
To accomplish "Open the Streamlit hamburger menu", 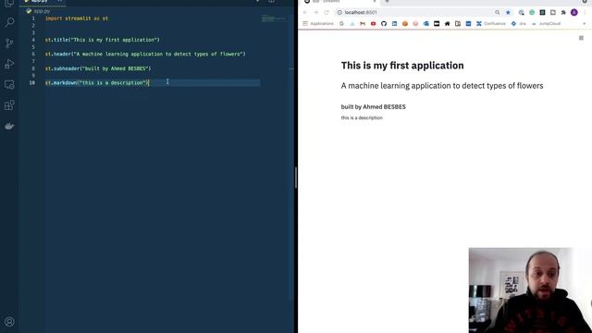I will pos(581,38).
